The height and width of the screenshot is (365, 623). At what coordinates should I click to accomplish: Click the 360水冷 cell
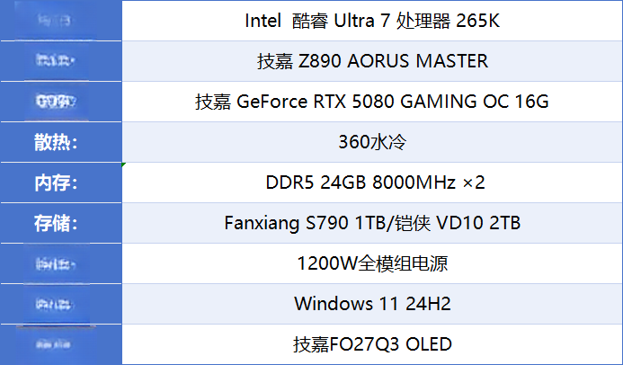click(x=372, y=142)
